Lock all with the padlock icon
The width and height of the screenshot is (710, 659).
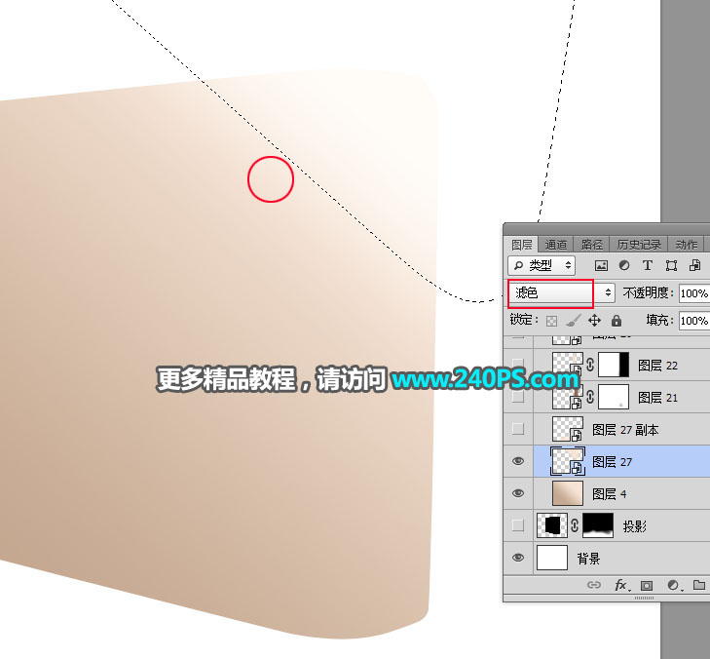click(617, 321)
